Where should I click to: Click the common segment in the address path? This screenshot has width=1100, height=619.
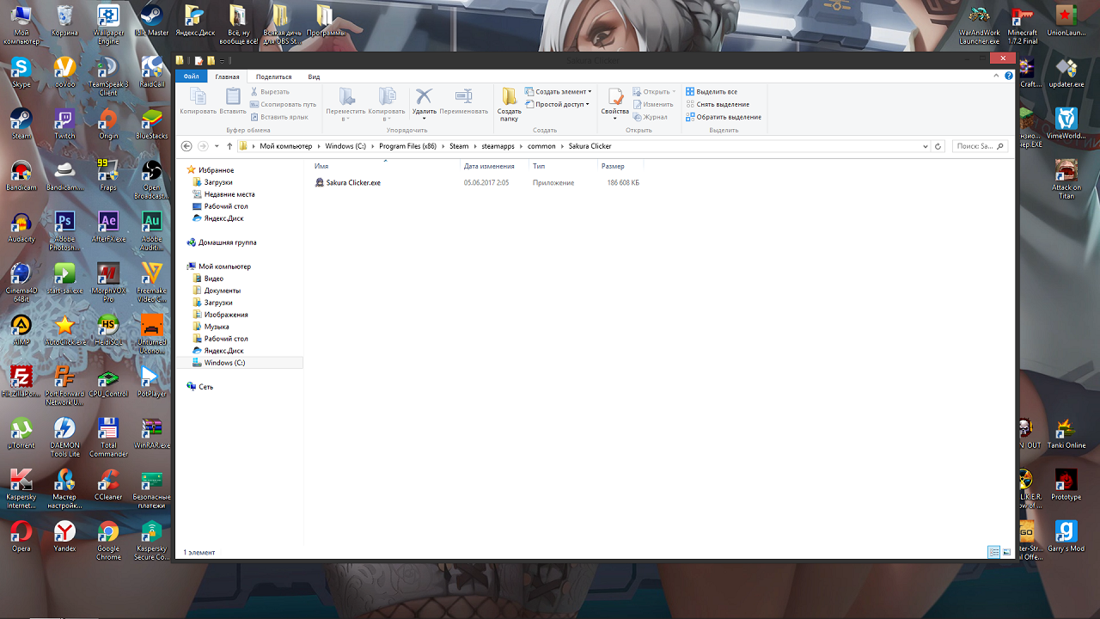tap(541, 146)
